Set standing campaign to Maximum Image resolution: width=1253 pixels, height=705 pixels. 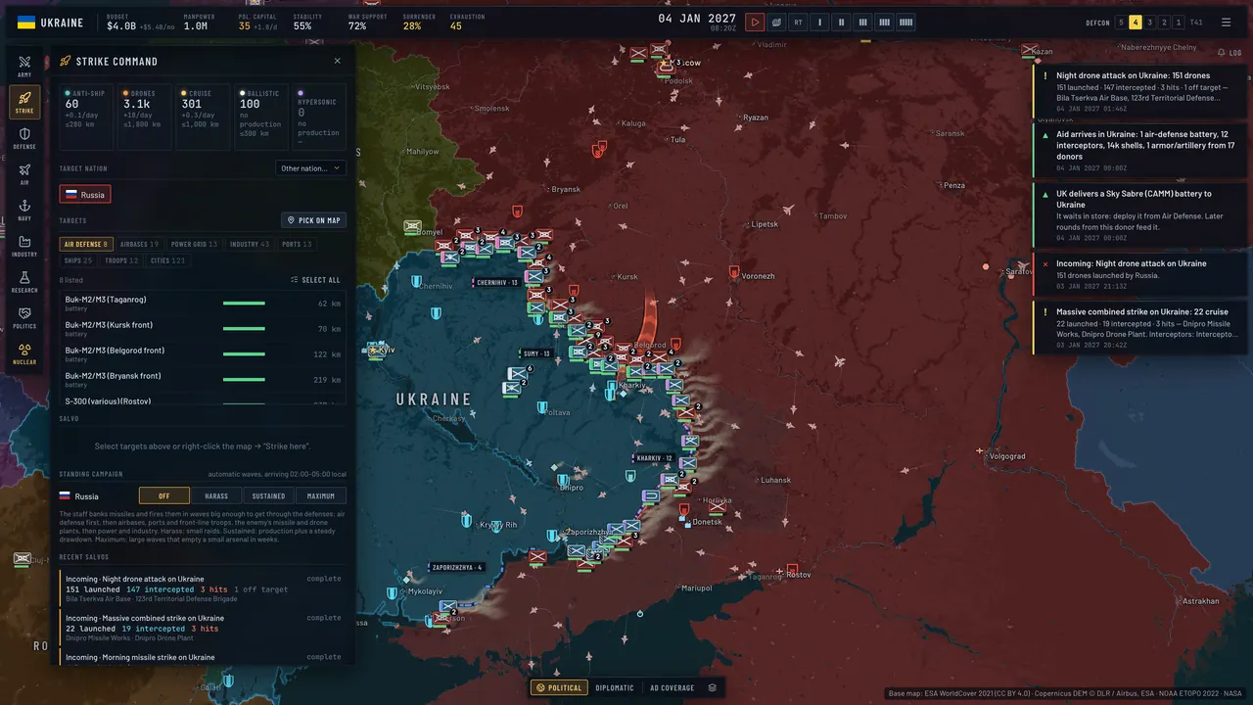pyautogui.click(x=321, y=495)
